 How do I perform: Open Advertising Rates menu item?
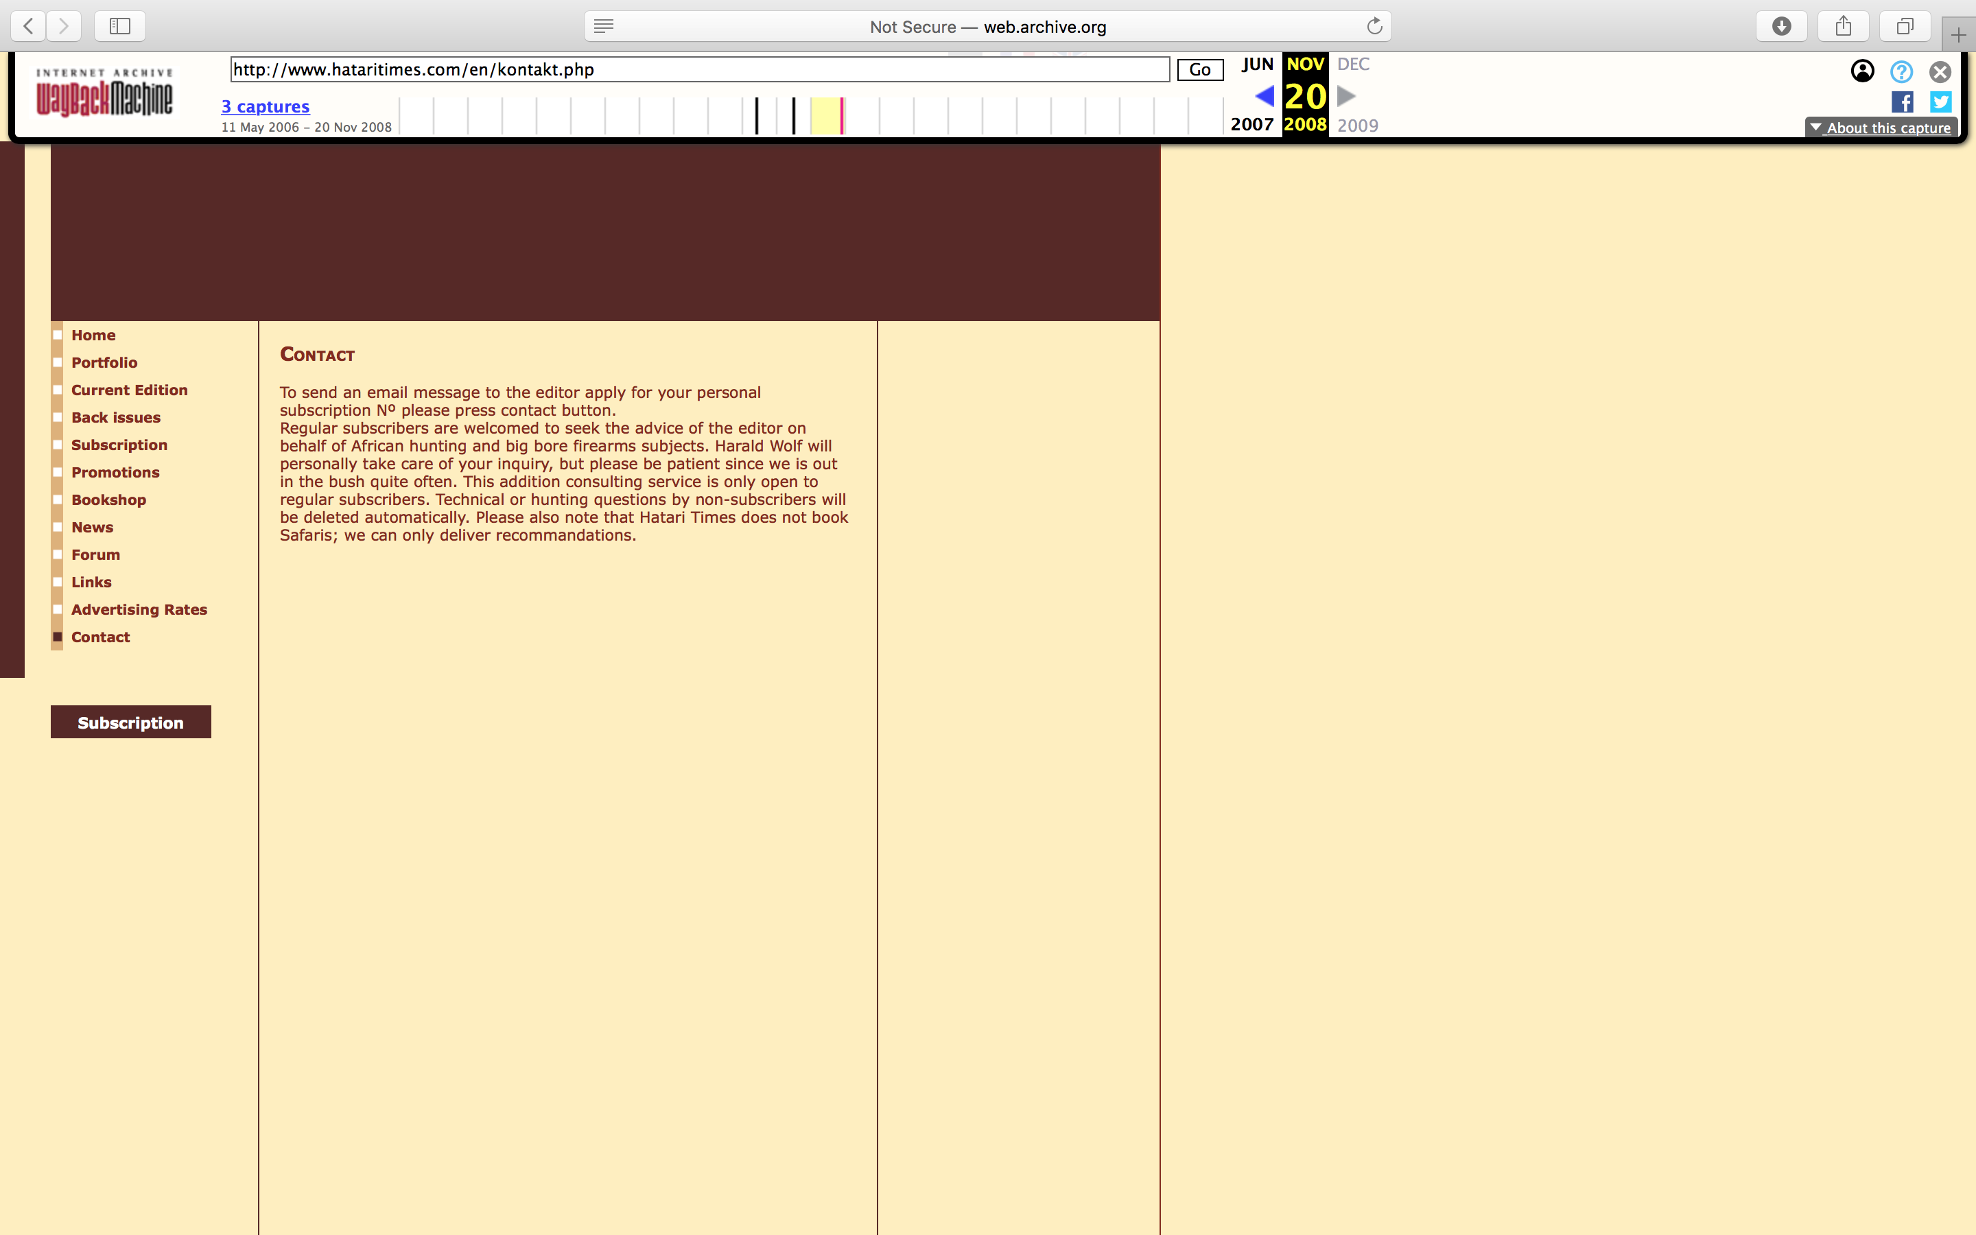click(x=139, y=609)
